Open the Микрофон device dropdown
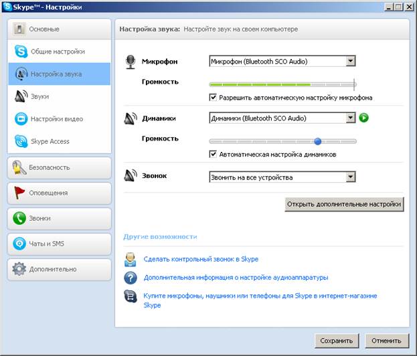Viewport: 417px width, 356px height. point(282,62)
